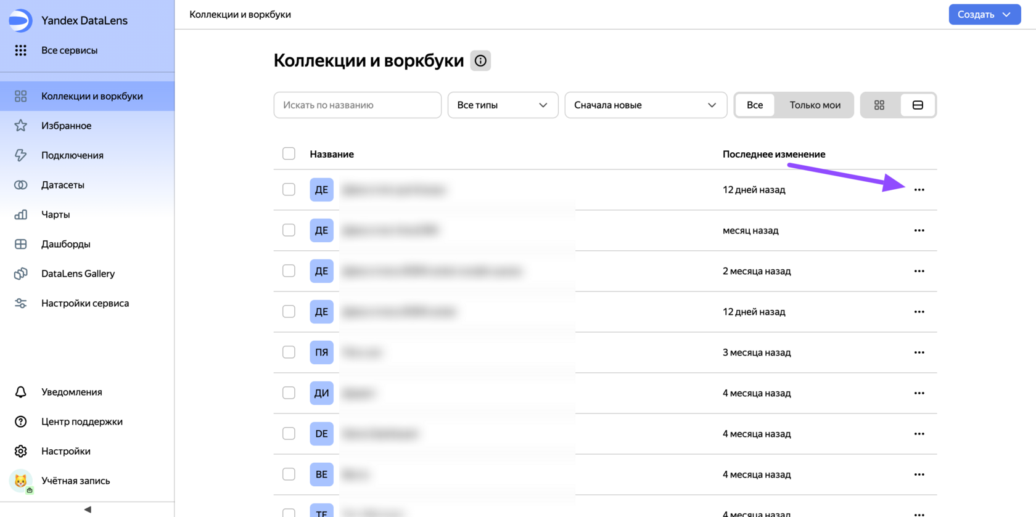Switch to list view layout icon
Image resolution: width=1036 pixels, height=517 pixels.
(x=918, y=105)
